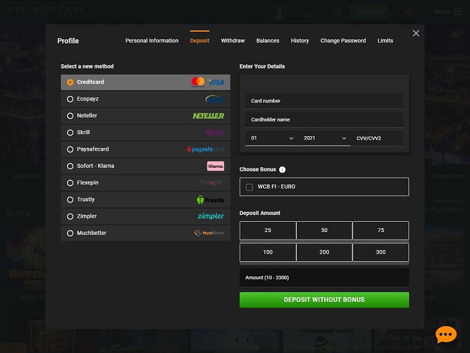Tick the WCB FI - EURO checkbox

pos(250,187)
